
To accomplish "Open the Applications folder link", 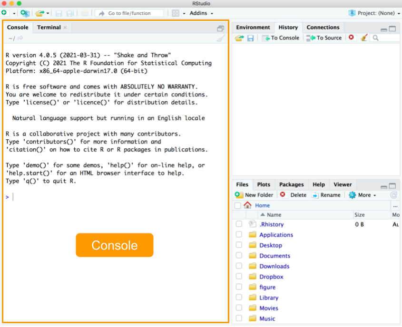I will click(x=276, y=235).
